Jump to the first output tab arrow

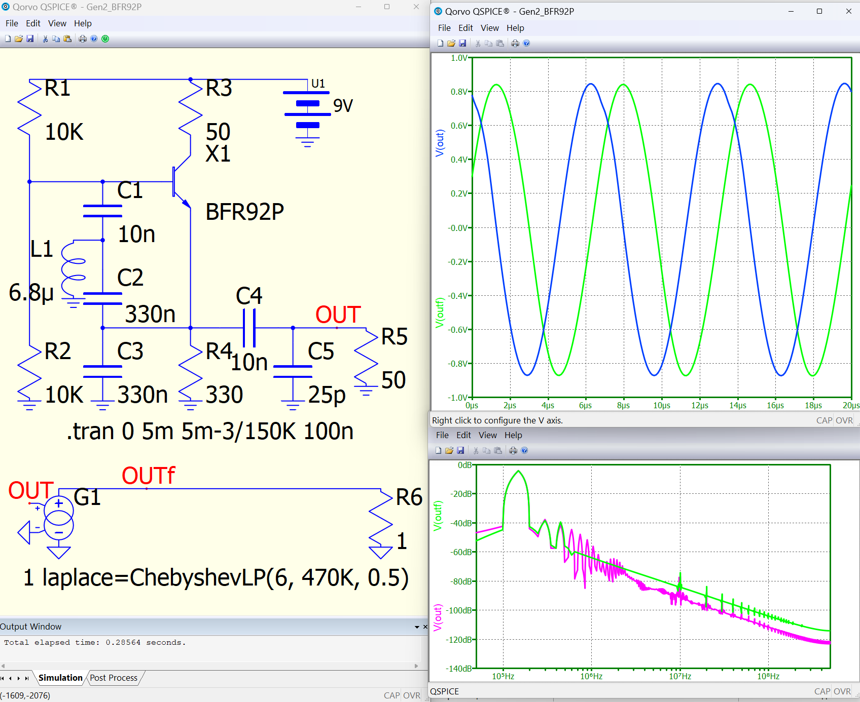click(x=3, y=678)
